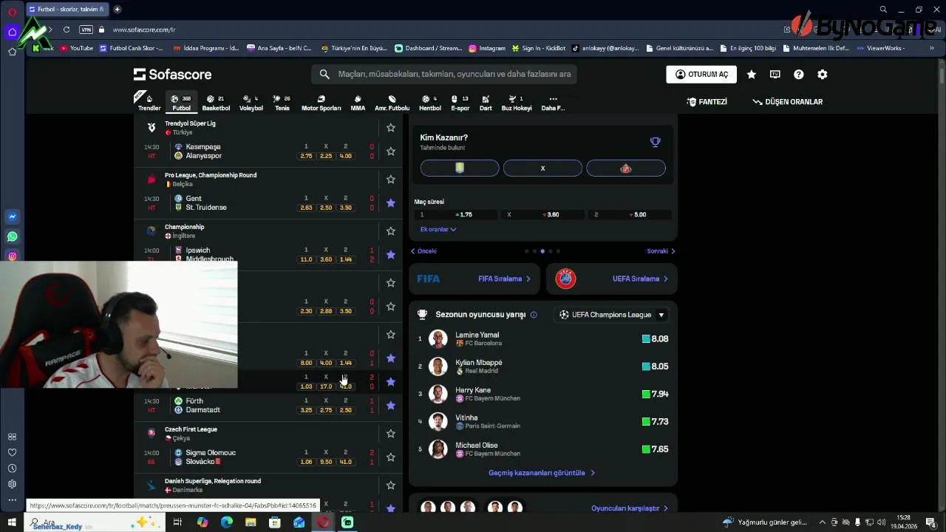Click the Sofascore search field
The height and width of the screenshot is (532, 946).
pyautogui.click(x=443, y=74)
